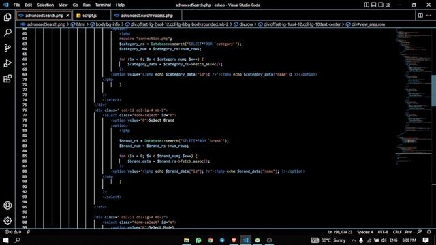Image resolution: width=436 pixels, height=245 pixels.
Task: Open the Go menu
Action: pos(76,5)
